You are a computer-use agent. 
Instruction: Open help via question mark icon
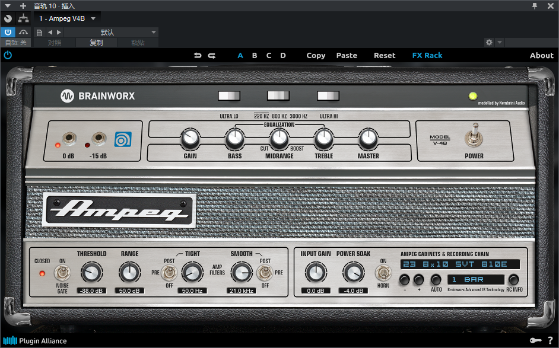point(551,340)
